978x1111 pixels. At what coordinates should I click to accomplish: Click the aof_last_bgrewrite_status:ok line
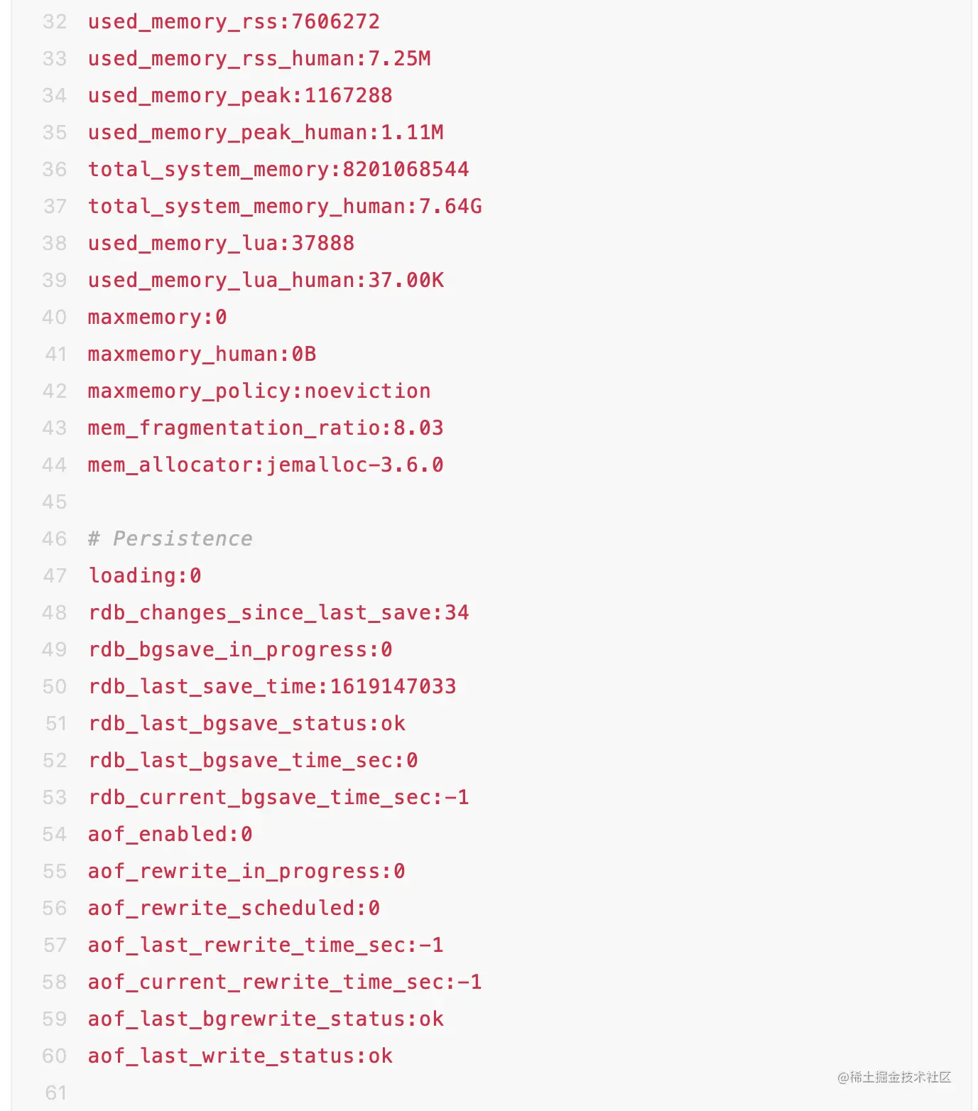pos(266,1019)
